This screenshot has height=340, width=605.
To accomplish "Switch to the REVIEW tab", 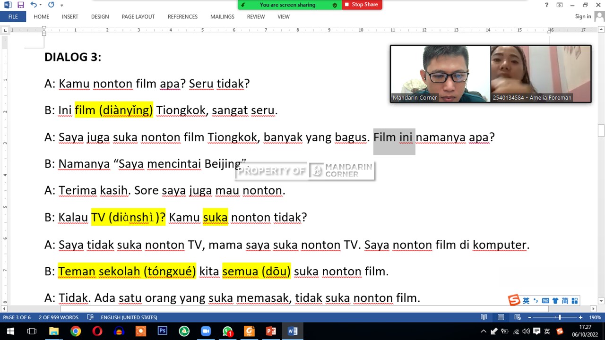I will pos(256,17).
